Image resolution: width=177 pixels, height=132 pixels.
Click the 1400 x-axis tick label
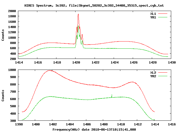(36, 124)
